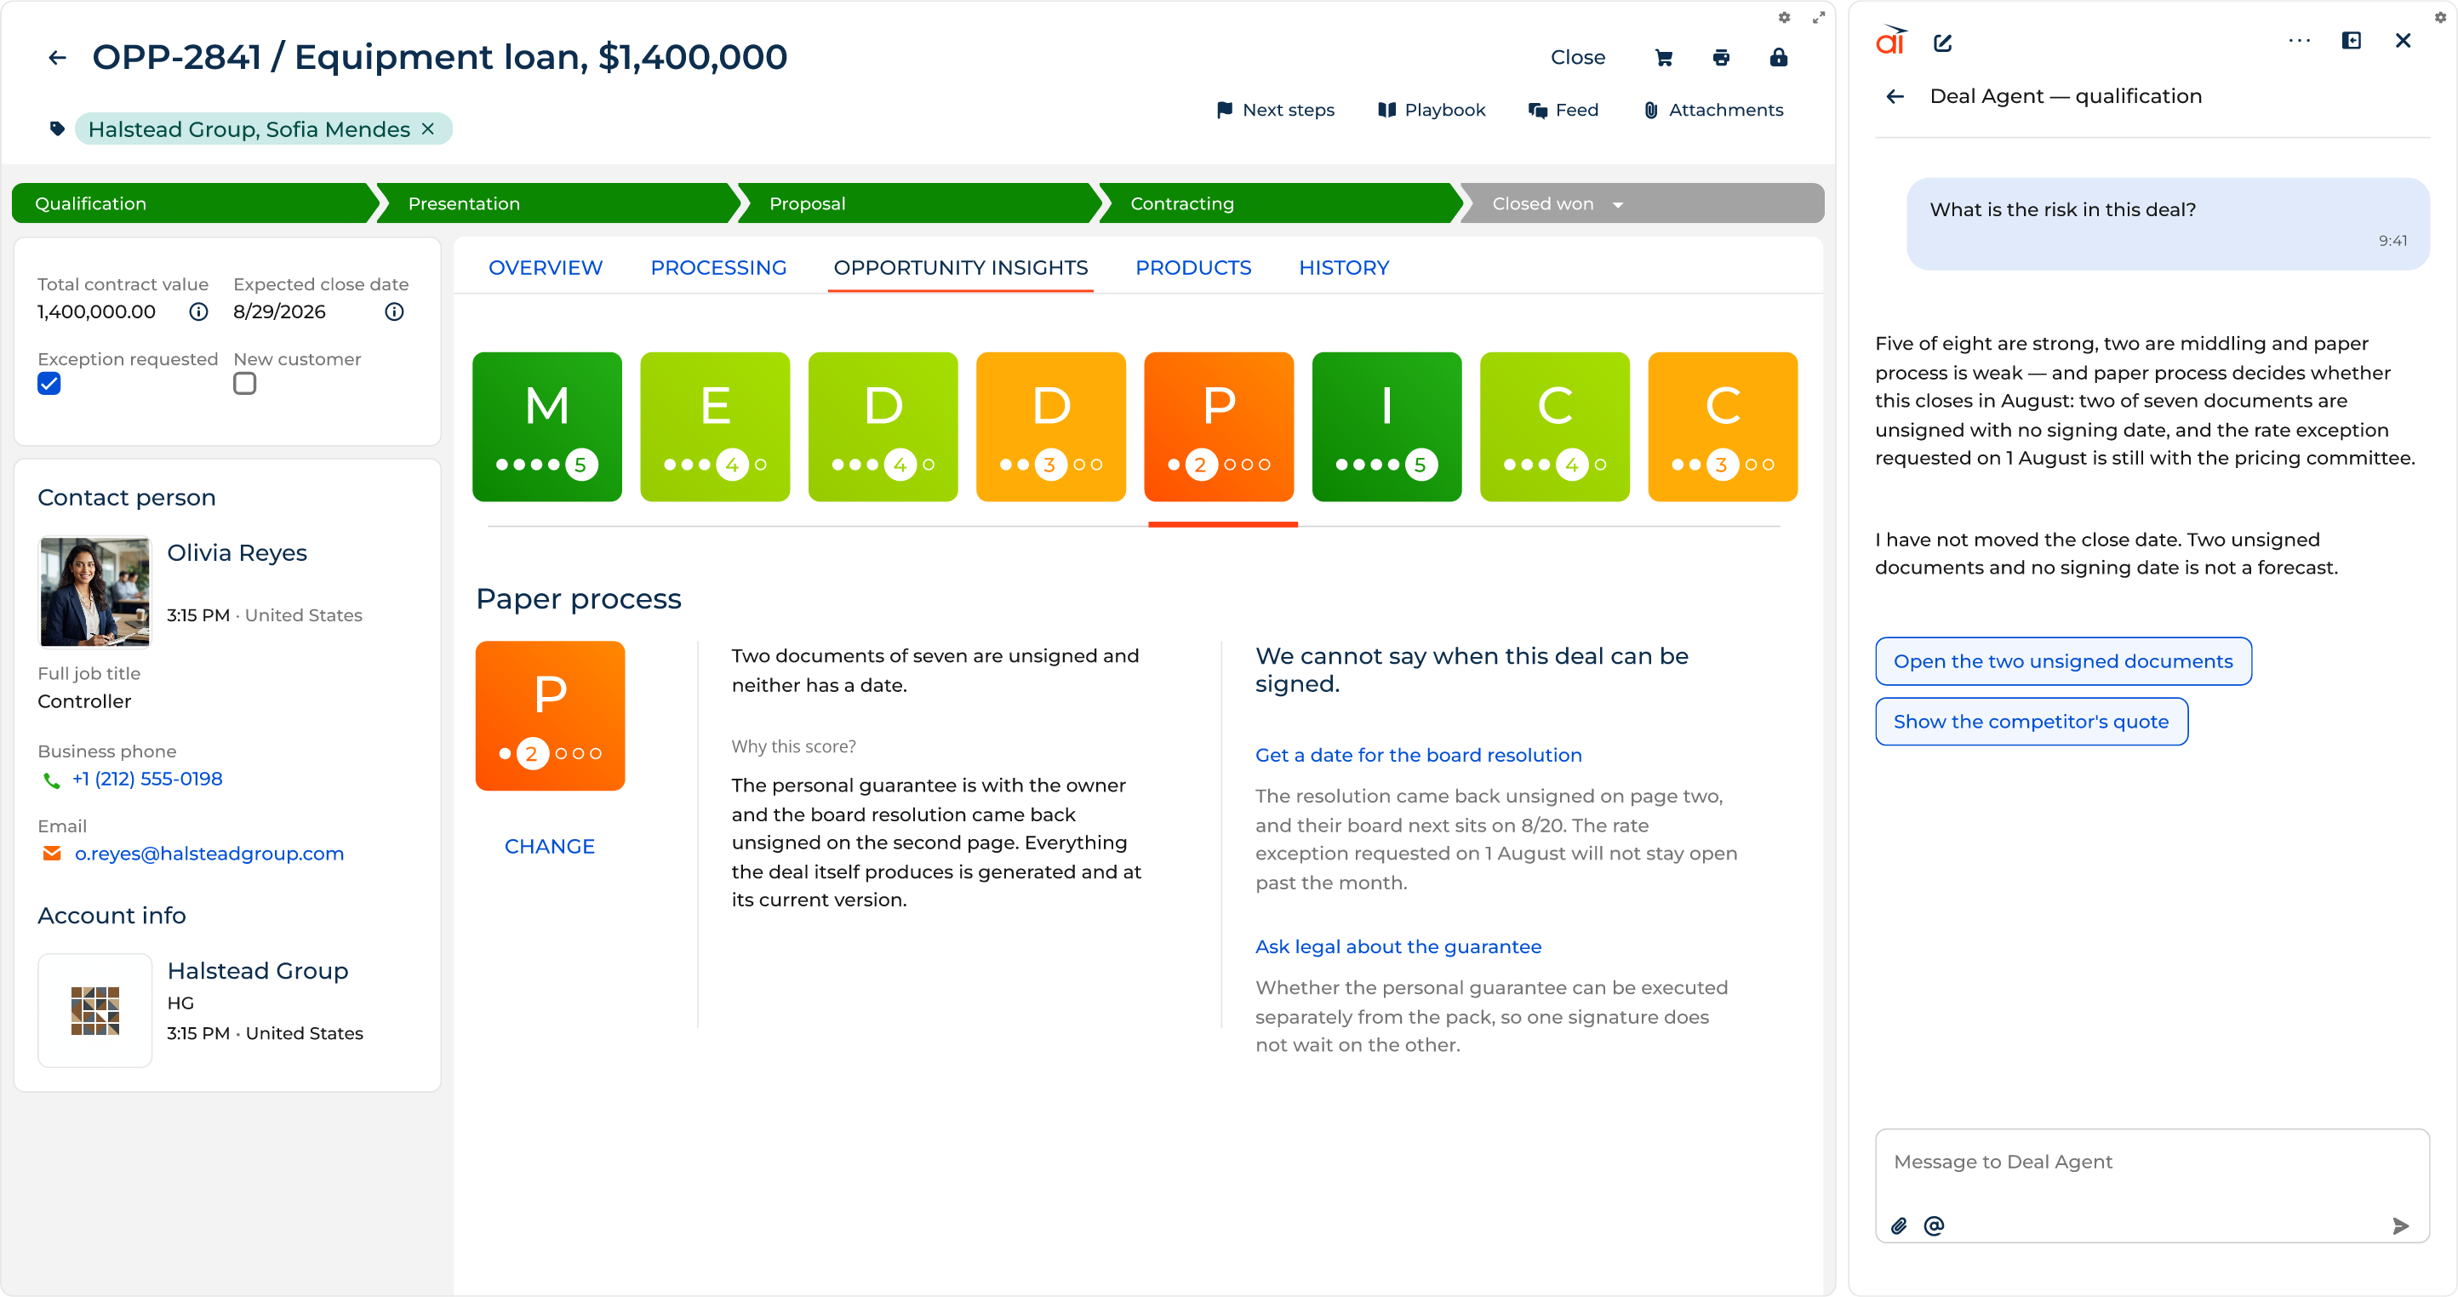
Task: Open Ask legal about the guarantee
Action: [1398, 946]
